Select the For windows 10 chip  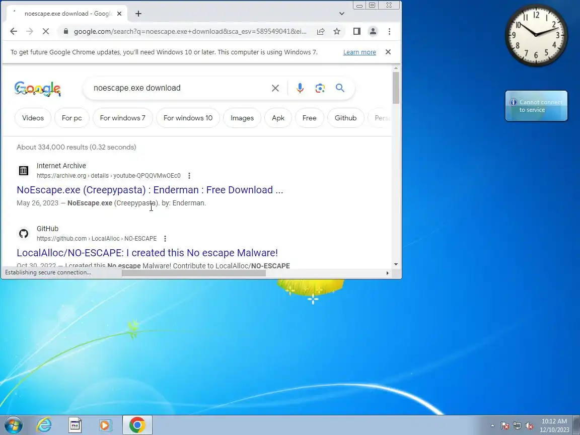coord(188,118)
